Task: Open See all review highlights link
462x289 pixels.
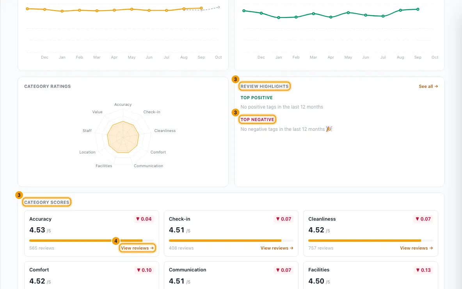Action: pyautogui.click(x=428, y=86)
